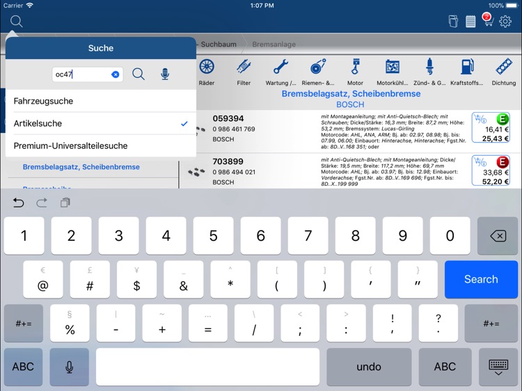The image size is (522, 391).
Task: Add article 059394 to cart, 25,43 €
Action: 491,128
